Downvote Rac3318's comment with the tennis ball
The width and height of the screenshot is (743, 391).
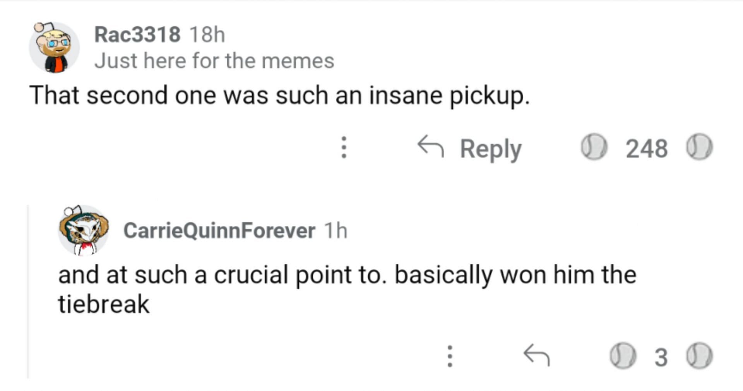click(x=699, y=147)
